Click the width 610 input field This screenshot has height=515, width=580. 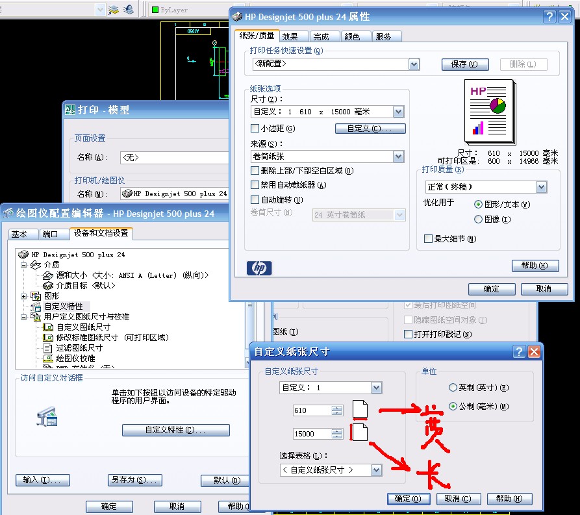point(312,410)
